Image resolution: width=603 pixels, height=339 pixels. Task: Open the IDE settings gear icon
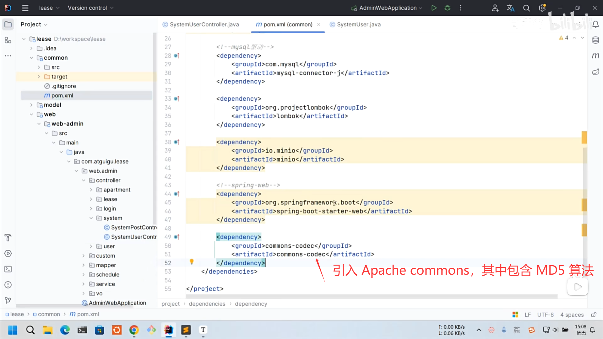tap(542, 8)
